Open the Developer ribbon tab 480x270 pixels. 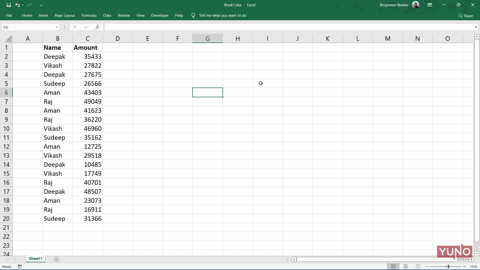coord(160,15)
